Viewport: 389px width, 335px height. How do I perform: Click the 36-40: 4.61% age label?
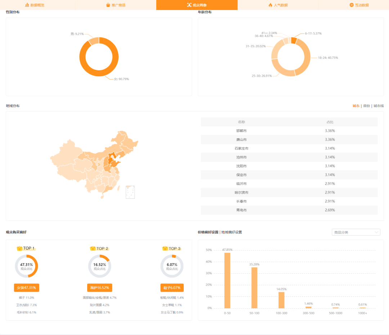pyautogui.click(x=264, y=36)
